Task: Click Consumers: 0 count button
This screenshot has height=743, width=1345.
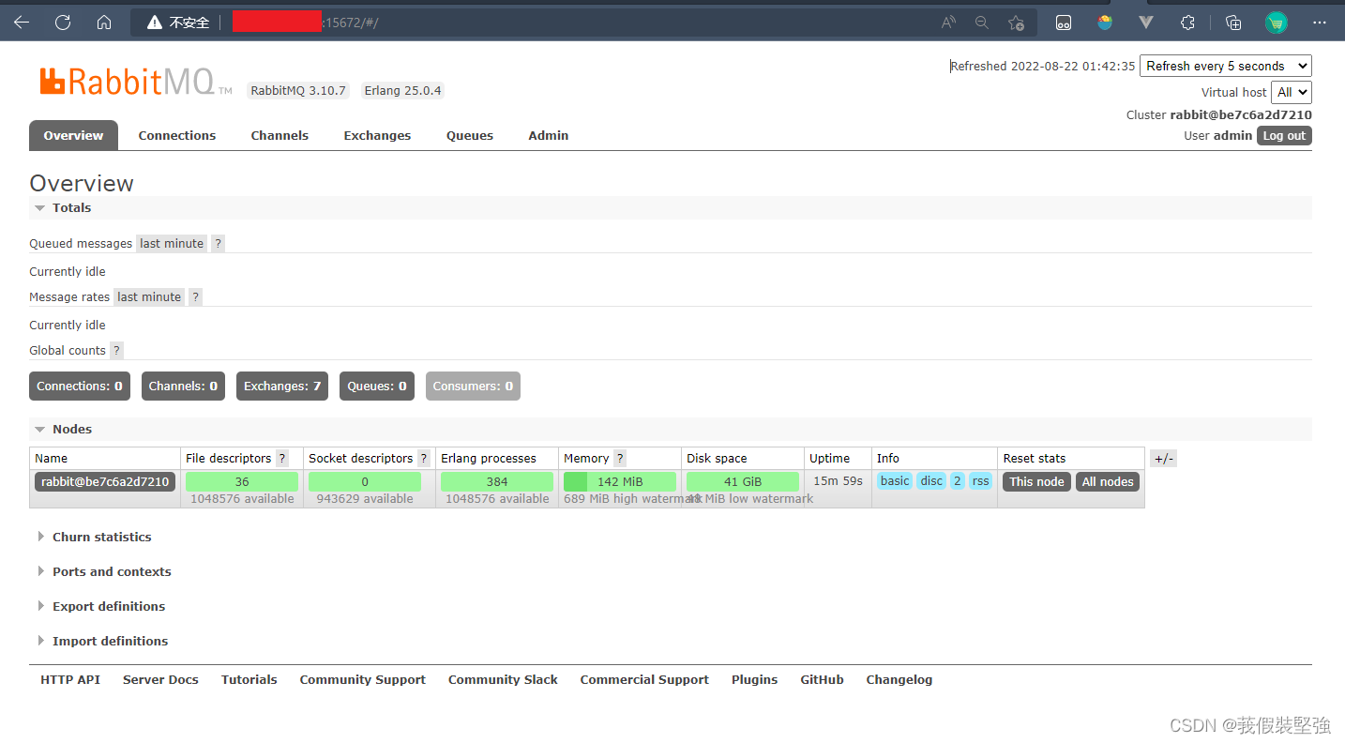Action: (x=473, y=386)
